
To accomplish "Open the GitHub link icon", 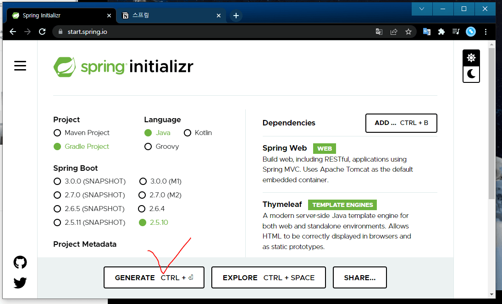I will point(20,262).
